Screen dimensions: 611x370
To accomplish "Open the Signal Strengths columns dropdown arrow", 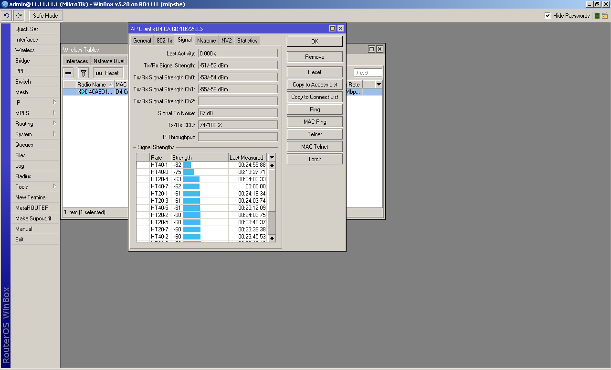I will click(x=272, y=157).
